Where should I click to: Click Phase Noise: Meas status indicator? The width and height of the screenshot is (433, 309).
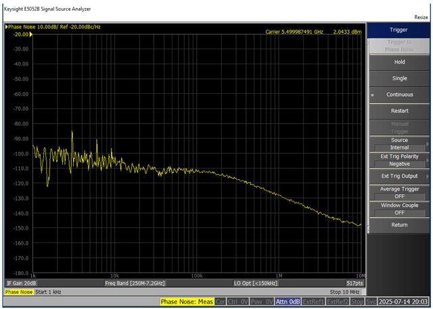coord(187,302)
